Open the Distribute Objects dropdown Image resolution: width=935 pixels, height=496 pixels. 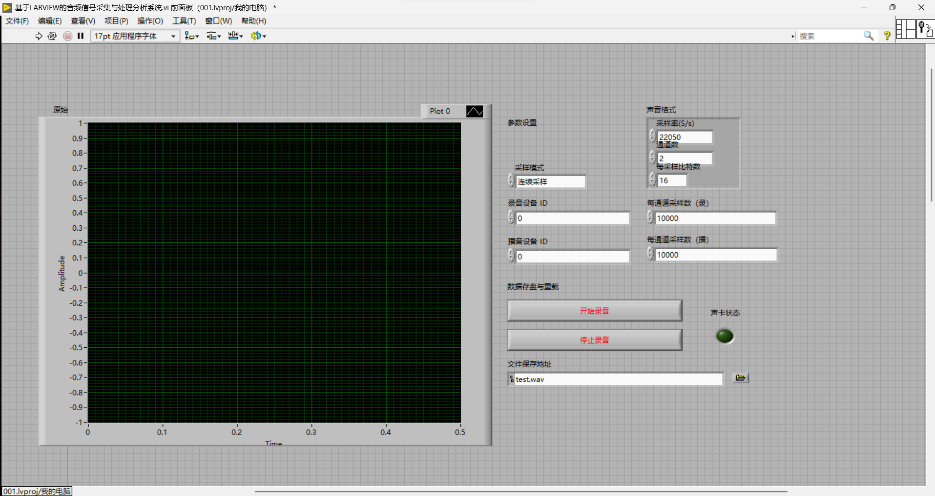pyautogui.click(x=213, y=36)
